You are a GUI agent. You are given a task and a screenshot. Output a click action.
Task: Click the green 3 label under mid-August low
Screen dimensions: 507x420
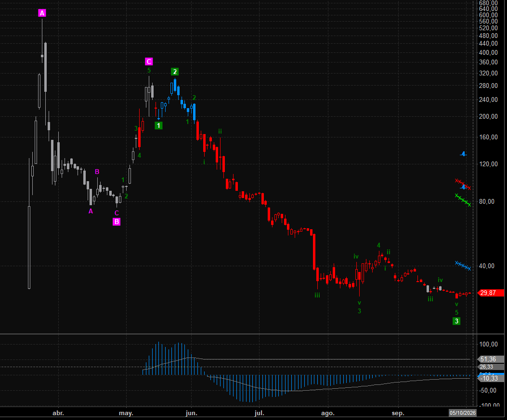point(359,311)
